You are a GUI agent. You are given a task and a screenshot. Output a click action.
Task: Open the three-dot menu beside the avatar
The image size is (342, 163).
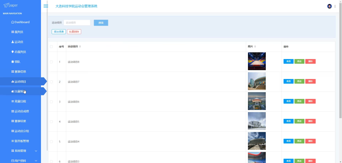tap(335, 6)
